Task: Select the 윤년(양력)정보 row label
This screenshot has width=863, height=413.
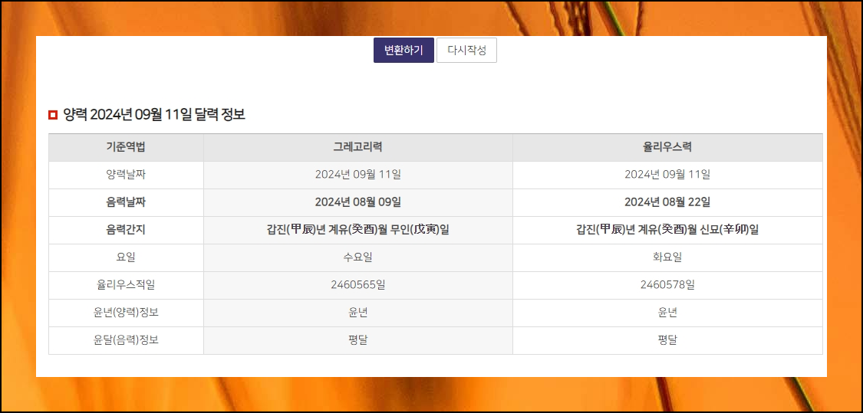Action: coord(126,313)
